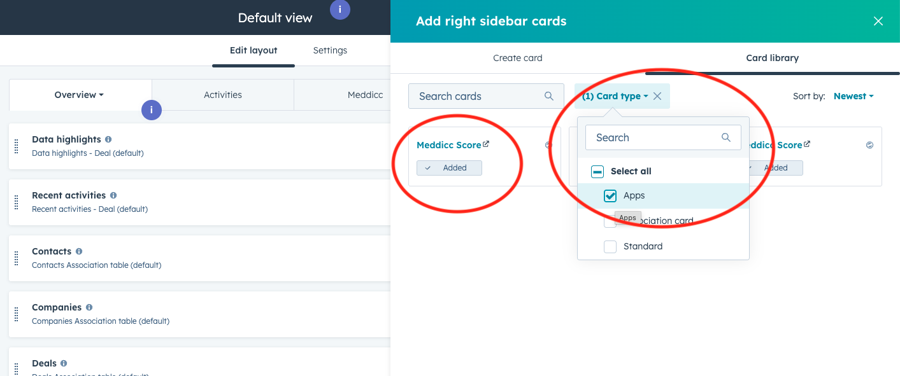Image resolution: width=900 pixels, height=376 pixels.
Task: Click the blue info badge near Overview tab
Action: pos(151,109)
